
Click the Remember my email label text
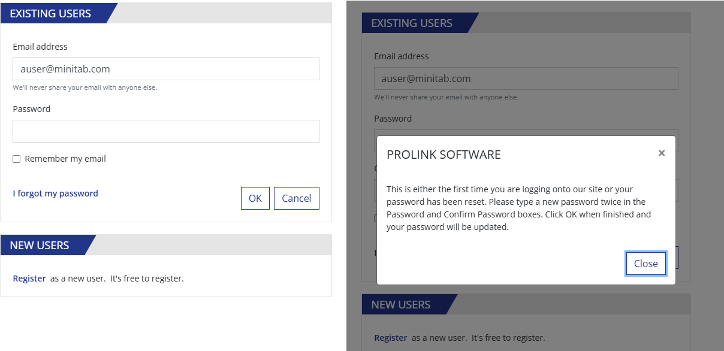[65, 159]
